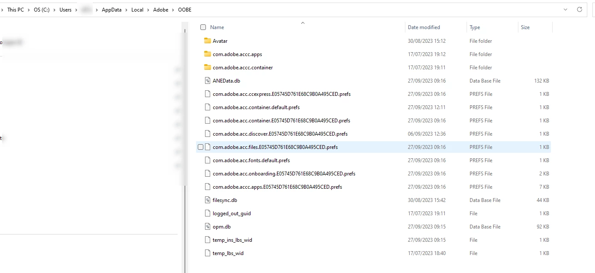Select the Avatar folder name
The image size is (595, 273).
220,41
